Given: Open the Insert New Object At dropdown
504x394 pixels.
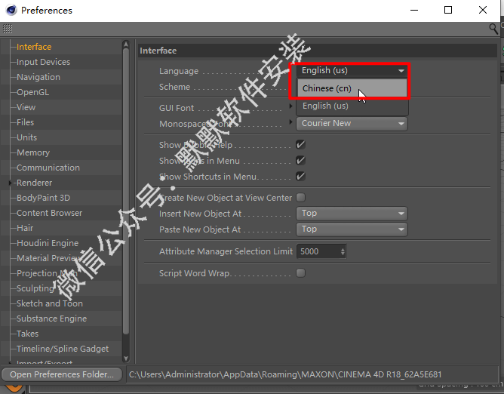Looking at the screenshot, I should pyautogui.click(x=352, y=214).
